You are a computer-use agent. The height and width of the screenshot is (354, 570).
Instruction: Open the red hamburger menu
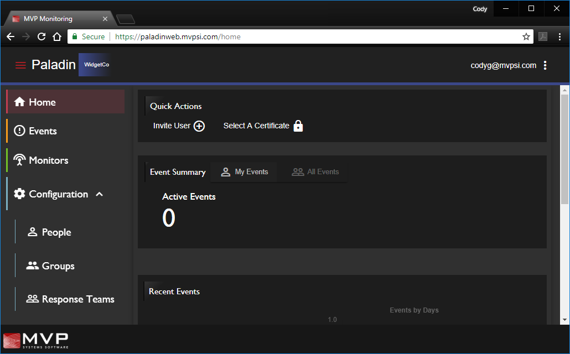point(20,65)
